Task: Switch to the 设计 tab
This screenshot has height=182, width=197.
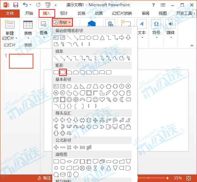Action: 64,13
